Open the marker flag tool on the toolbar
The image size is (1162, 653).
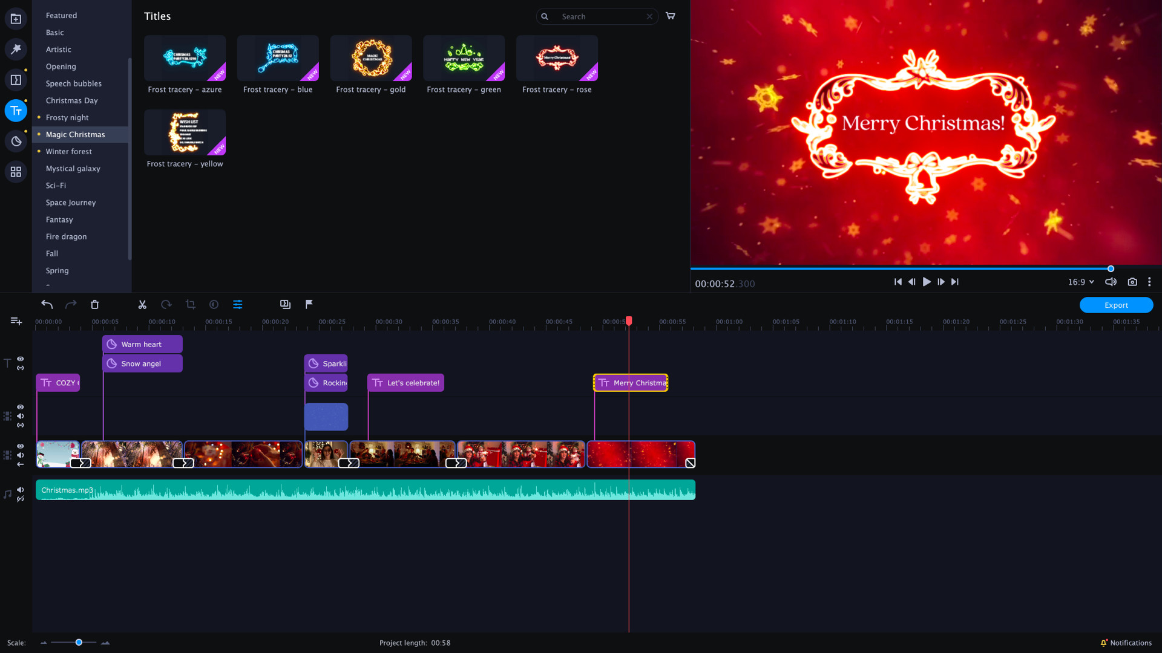point(309,305)
